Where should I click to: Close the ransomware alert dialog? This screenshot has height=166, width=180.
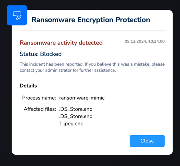click(x=147, y=141)
